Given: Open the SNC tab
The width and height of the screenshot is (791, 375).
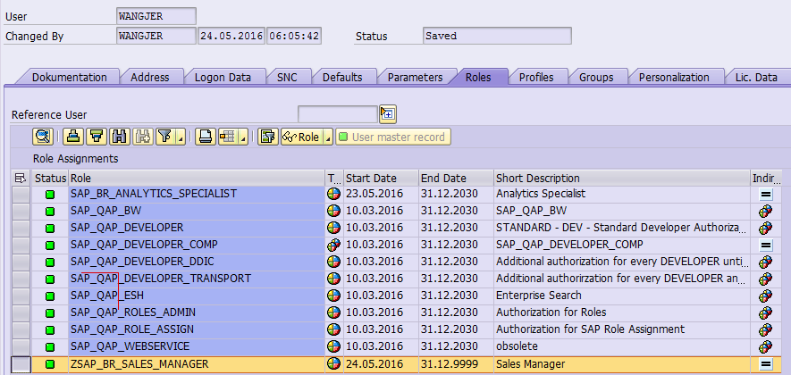Looking at the screenshot, I should (x=287, y=77).
